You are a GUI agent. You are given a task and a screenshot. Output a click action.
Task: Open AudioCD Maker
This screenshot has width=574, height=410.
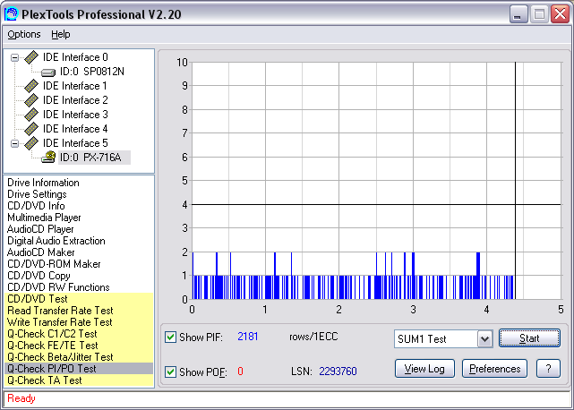(x=40, y=252)
